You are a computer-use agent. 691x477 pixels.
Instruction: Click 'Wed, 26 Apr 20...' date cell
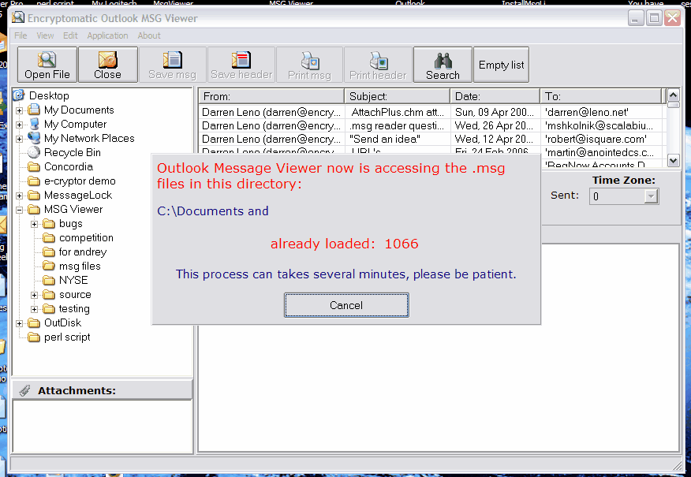tap(494, 125)
